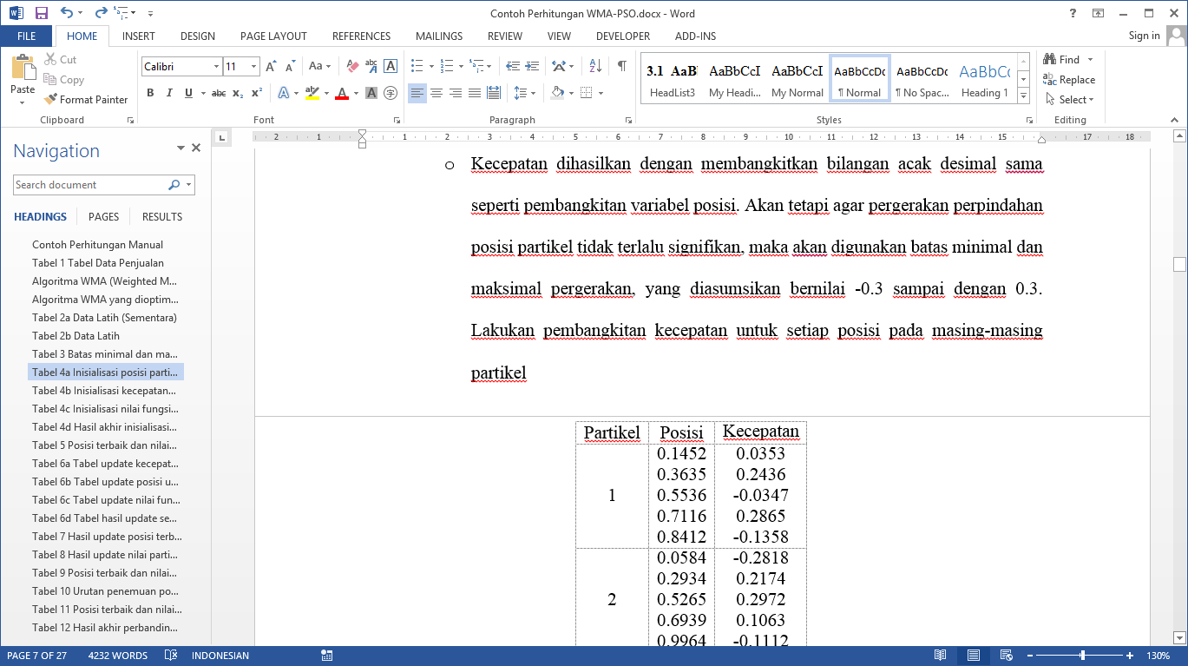Apply the Bullets list icon
The height and width of the screenshot is (666, 1188).
pyautogui.click(x=417, y=66)
